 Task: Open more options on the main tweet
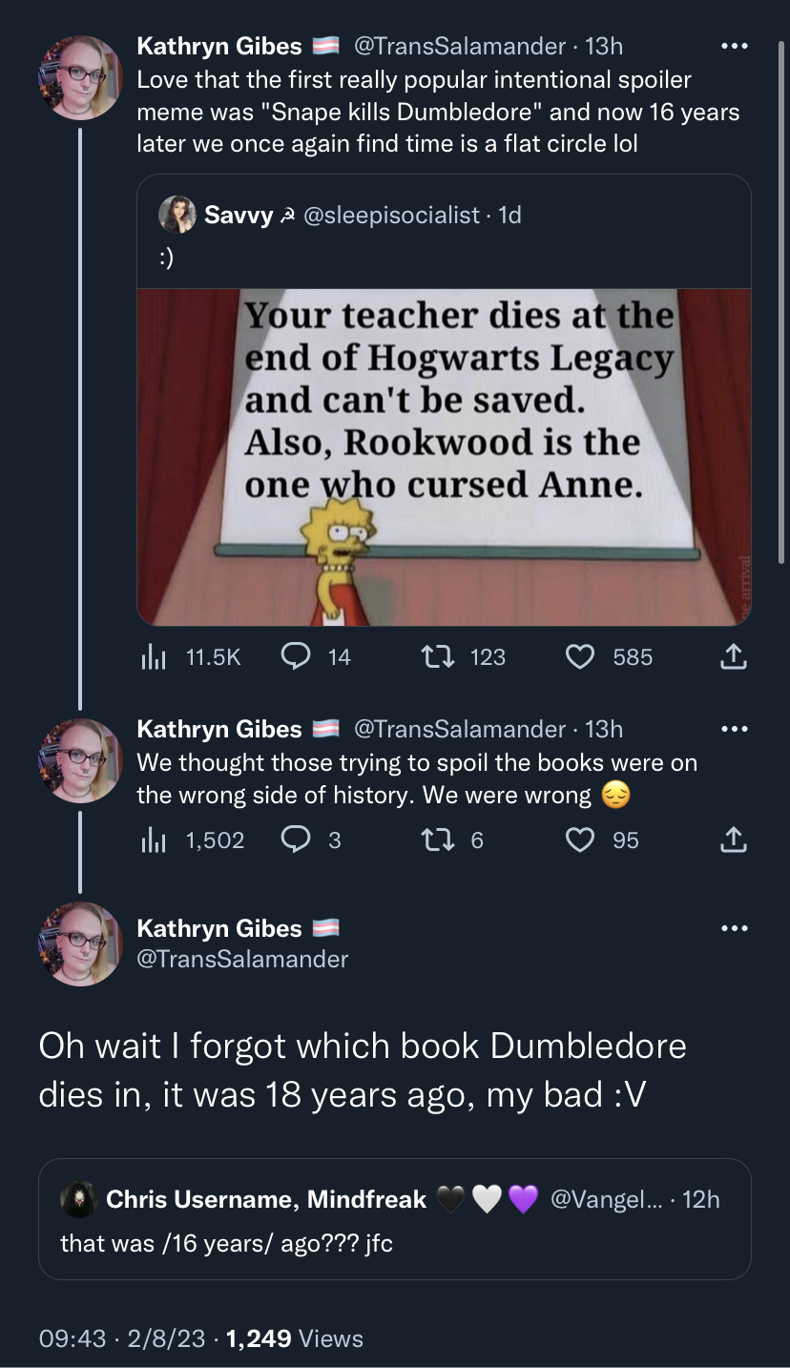[x=734, y=928]
